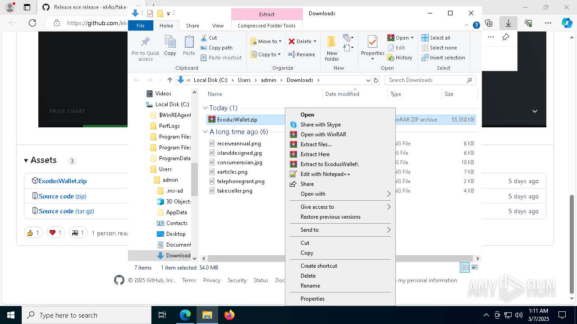Click the Properties ribbon icon
Screen dimensions: 577x324
pos(372,48)
